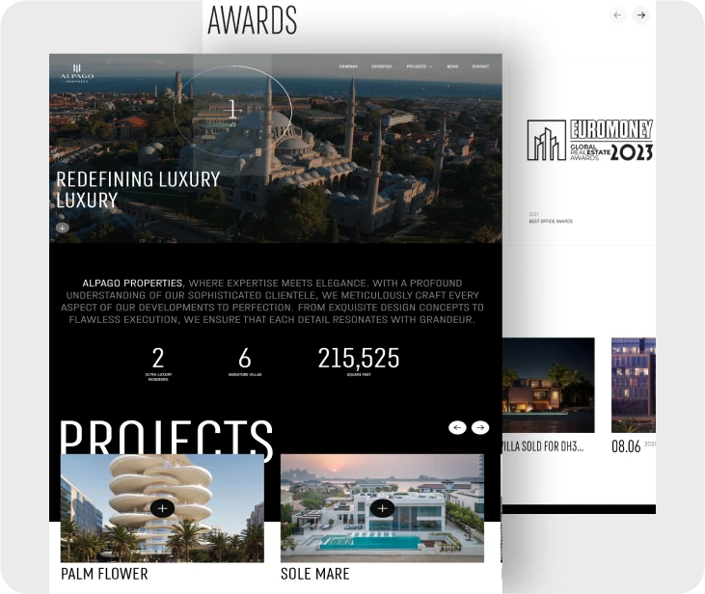Click the plus icon on Palm Flower image
Image resolution: width=705 pixels, height=594 pixels.
[x=162, y=508]
